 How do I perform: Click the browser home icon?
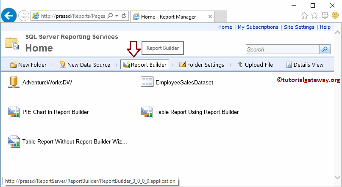[x=304, y=16]
